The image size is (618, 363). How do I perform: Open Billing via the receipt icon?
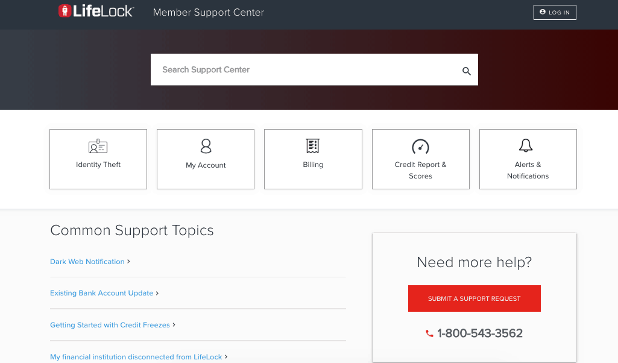tap(312, 146)
